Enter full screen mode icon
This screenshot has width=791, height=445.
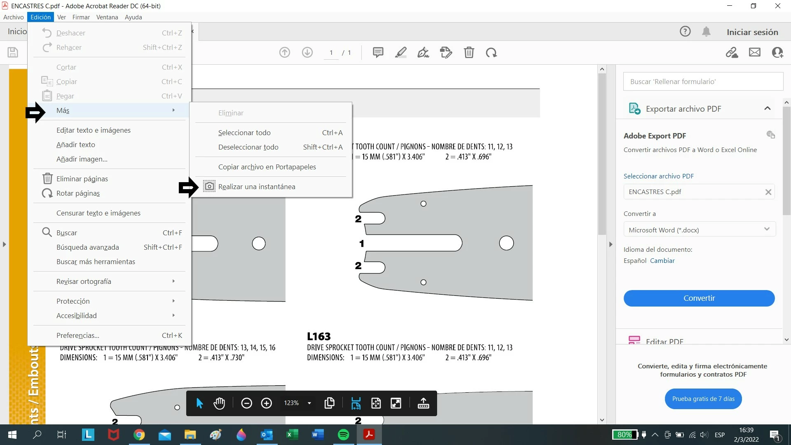[396, 403]
